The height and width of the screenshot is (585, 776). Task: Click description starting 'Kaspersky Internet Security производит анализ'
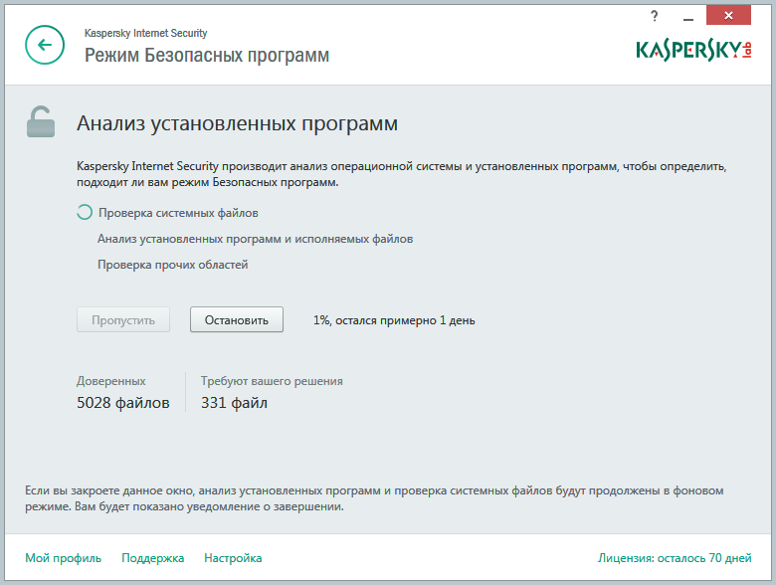point(401,174)
